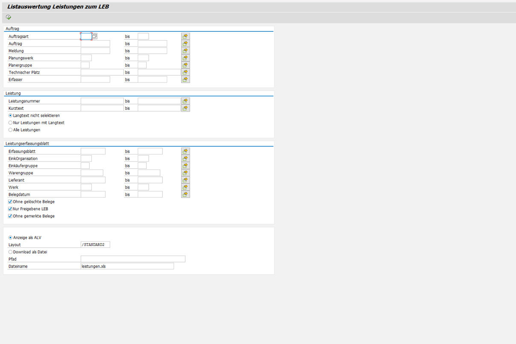Uncheck Ohne gelöschte Belege checkbox
Image resolution: width=516 pixels, height=344 pixels.
tap(10, 202)
